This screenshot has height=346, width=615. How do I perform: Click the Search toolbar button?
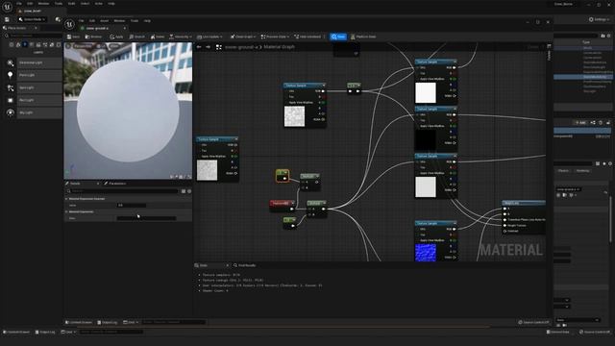click(137, 37)
